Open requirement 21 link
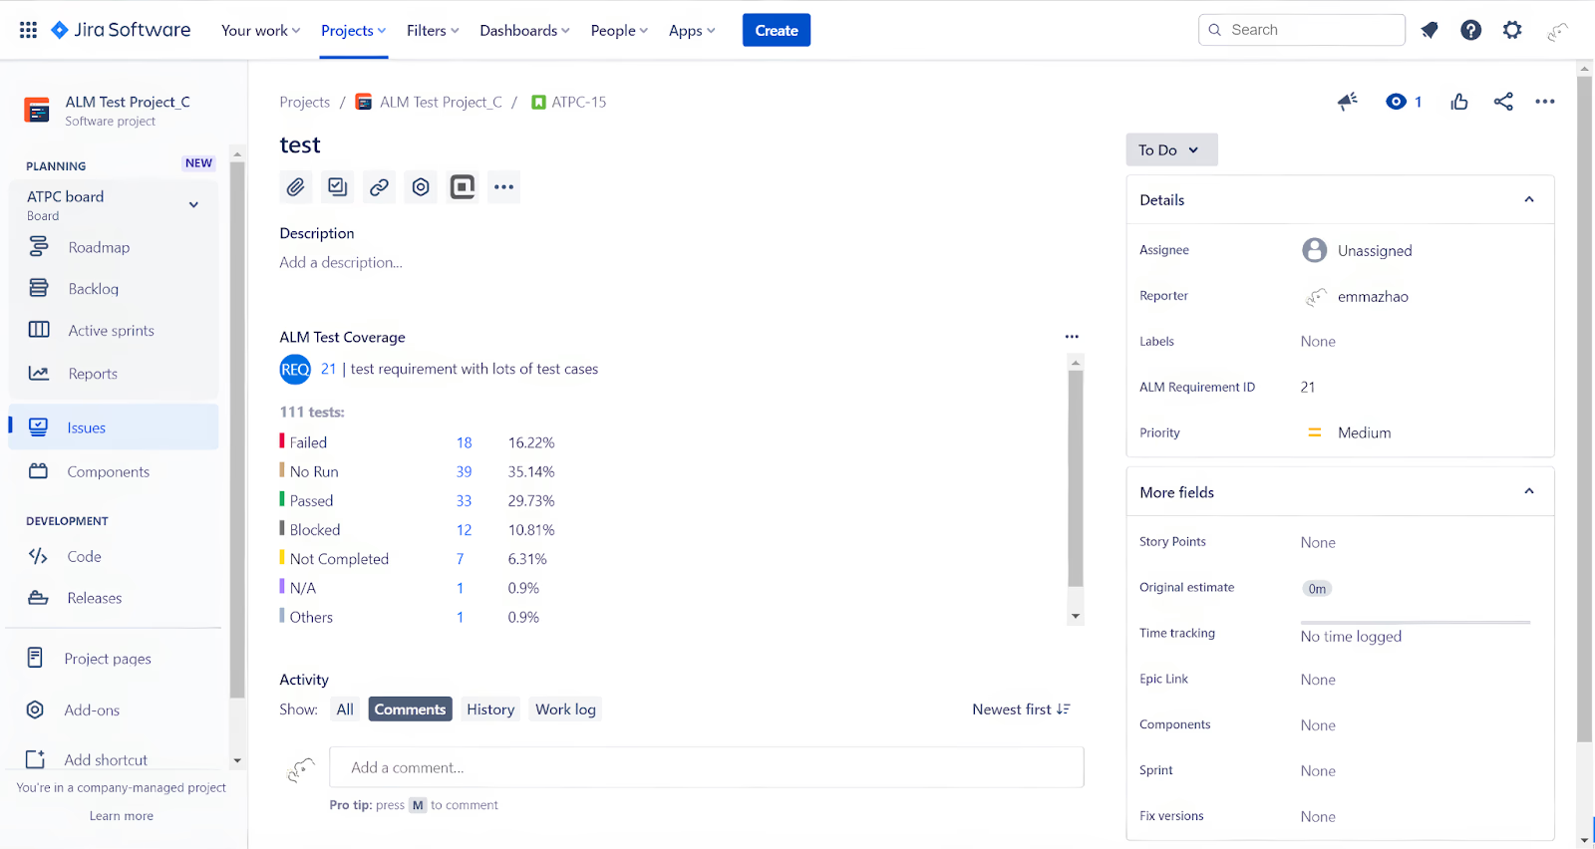Viewport: 1595px width, 849px height. 329,369
